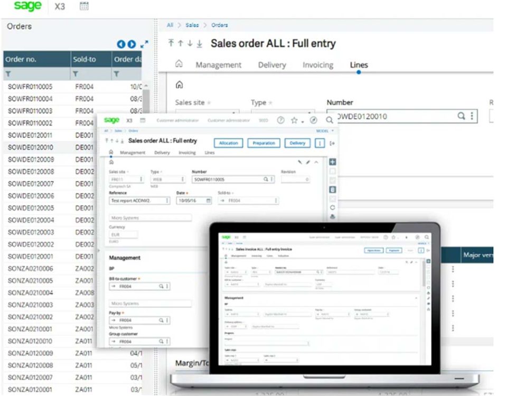Select order SOWDE0120001 in the Orders list
This screenshot has height=396, width=507.
point(31,257)
